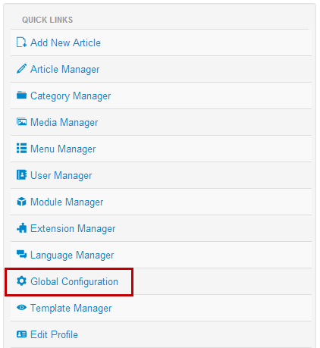This screenshot has width=320, height=348.
Task: Open the Article Manager link
Action: point(65,70)
